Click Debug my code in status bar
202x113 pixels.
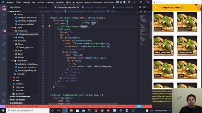click(x=32, y=106)
